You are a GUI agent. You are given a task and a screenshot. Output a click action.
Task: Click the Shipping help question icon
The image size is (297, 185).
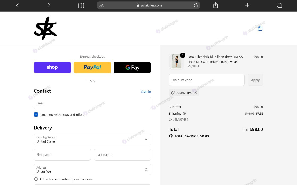pos(184,114)
